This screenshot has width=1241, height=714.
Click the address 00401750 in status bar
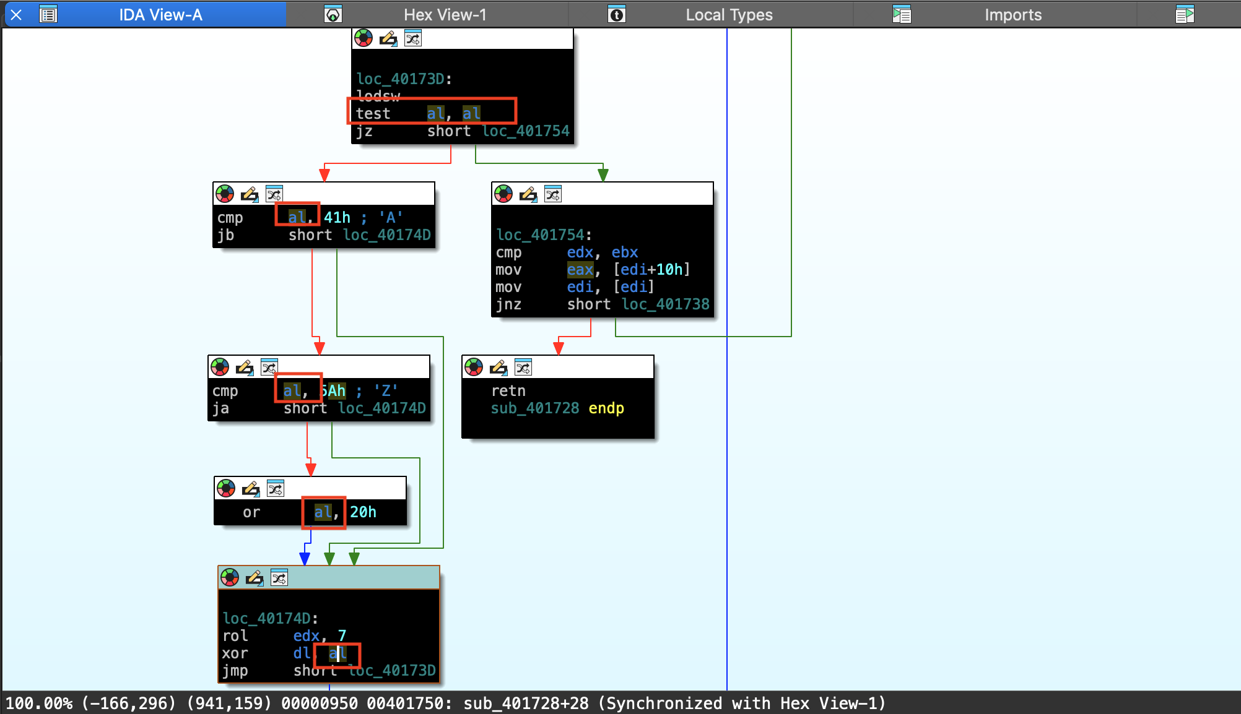(x=409, y=703)
